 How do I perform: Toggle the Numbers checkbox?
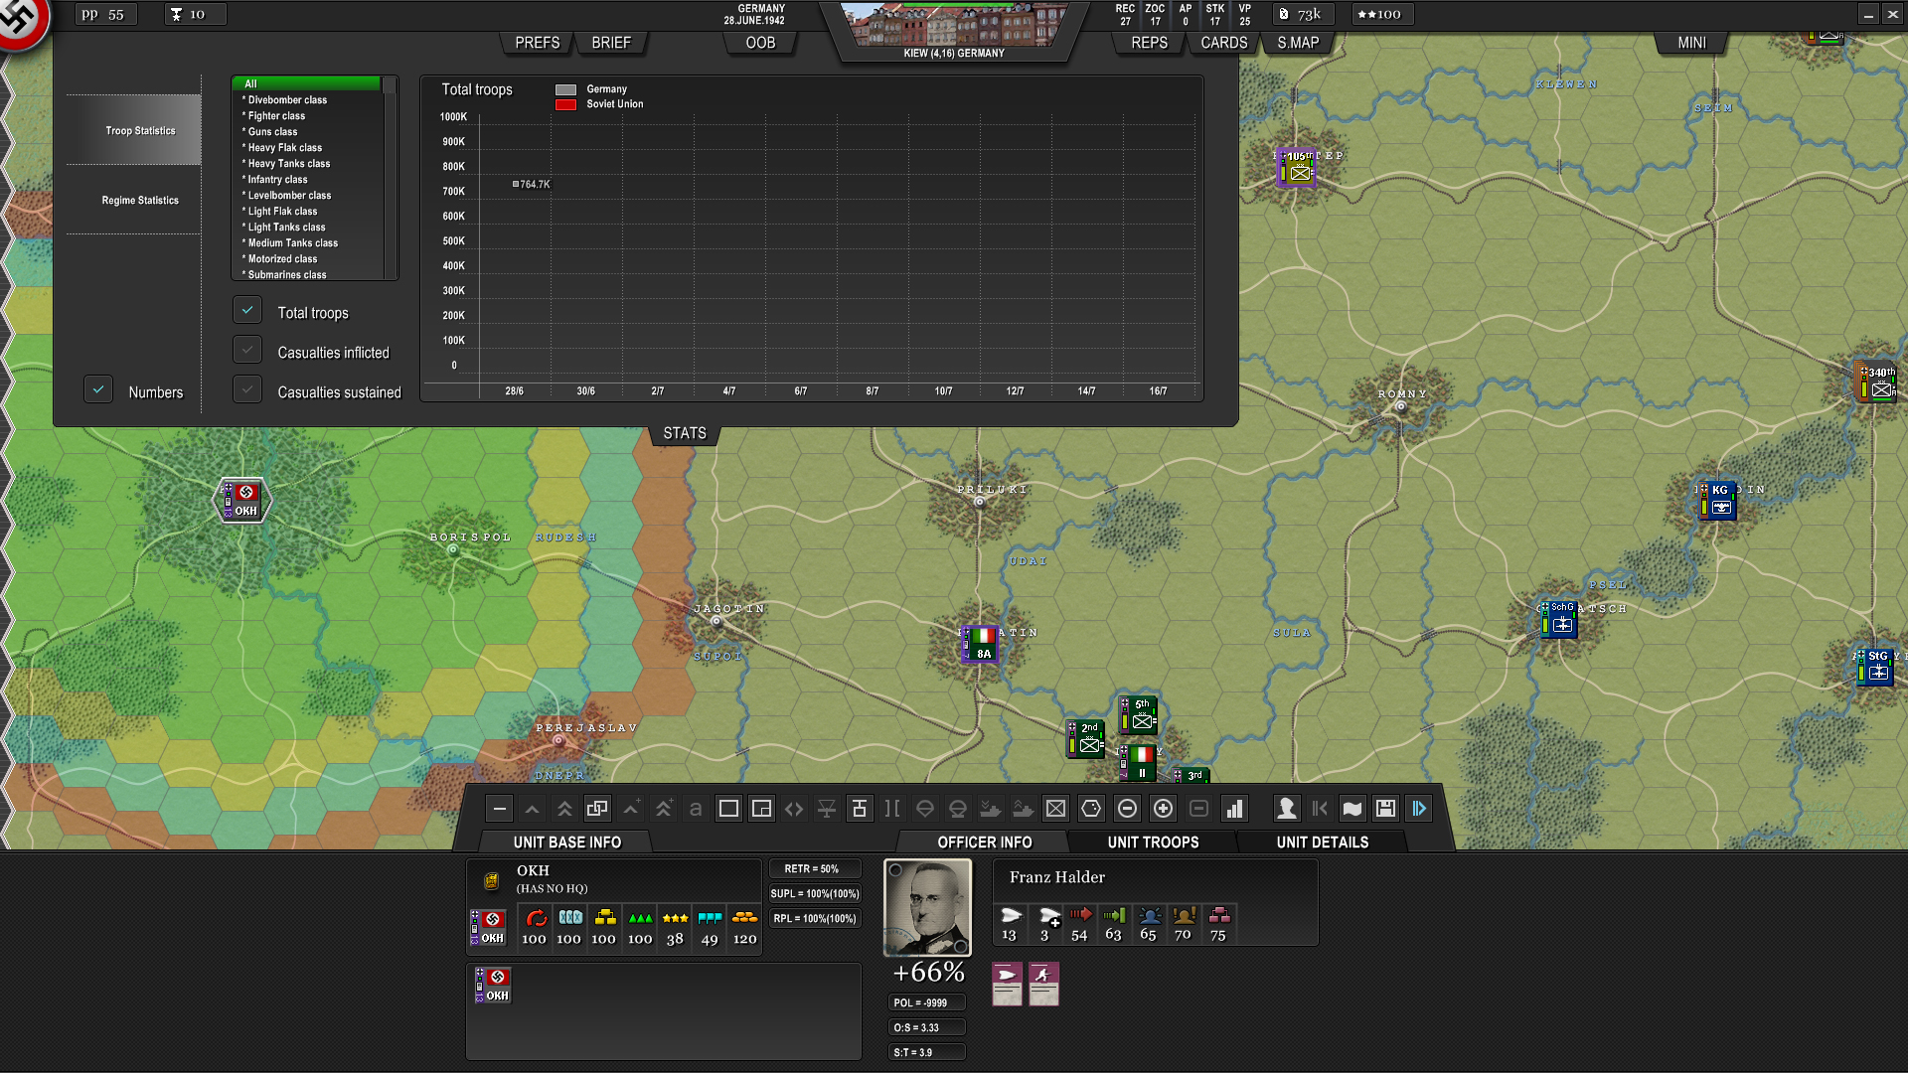(x=98, y=390)
